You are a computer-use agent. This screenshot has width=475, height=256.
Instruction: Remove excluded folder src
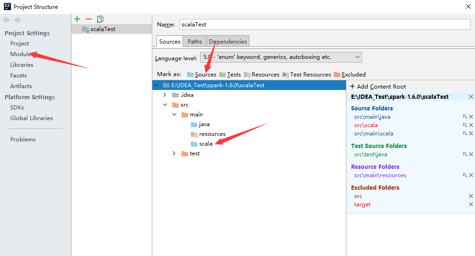coord(471,196)
